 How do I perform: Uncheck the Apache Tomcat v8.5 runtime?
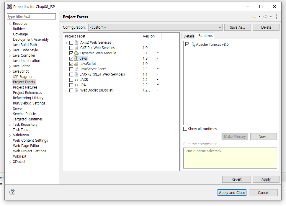coord(187,44)
